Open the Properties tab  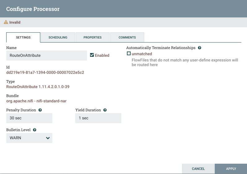(93, 37)
